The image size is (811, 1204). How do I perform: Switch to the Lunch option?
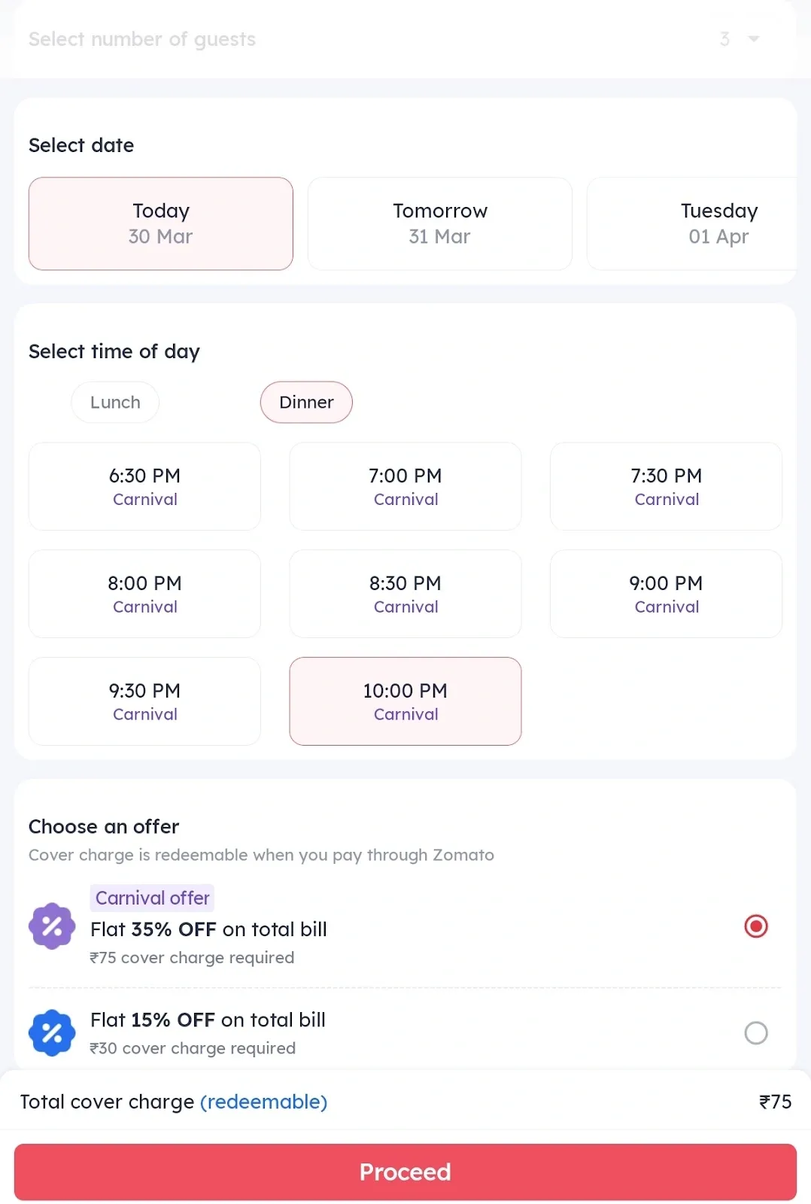pyautogui.click(x=114, y=402)
